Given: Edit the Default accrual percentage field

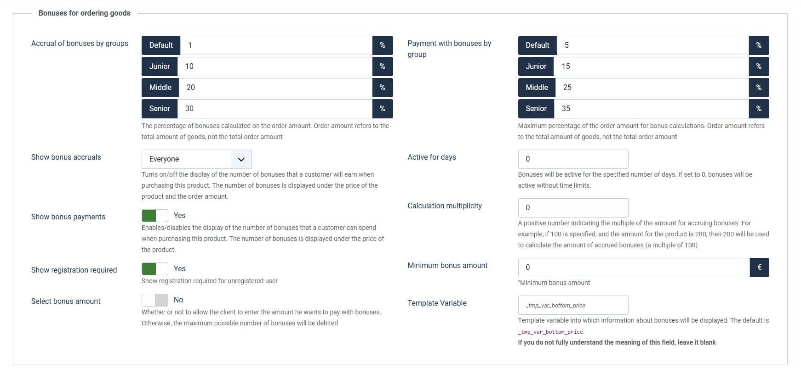Looking at the screenshot, I should click(276, 45).
